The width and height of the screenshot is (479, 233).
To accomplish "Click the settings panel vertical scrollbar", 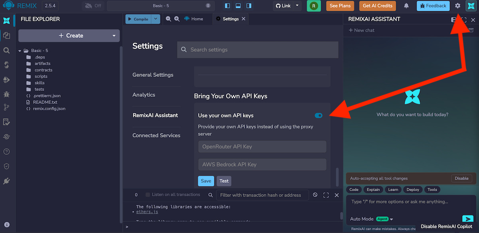I will tap(338, 177).
